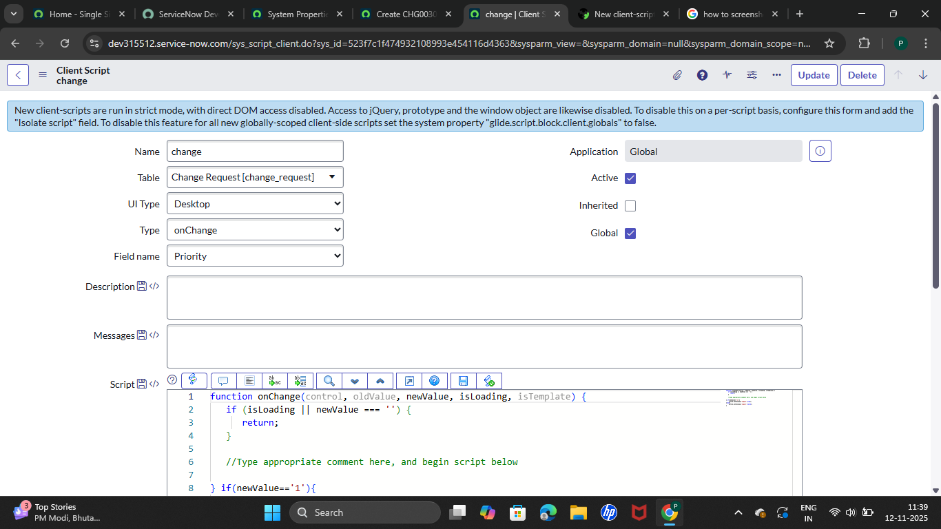Open Chrome tab search dropdown arrow
Viewport: 941px width, 529px height.
click(x=12, y=14)
